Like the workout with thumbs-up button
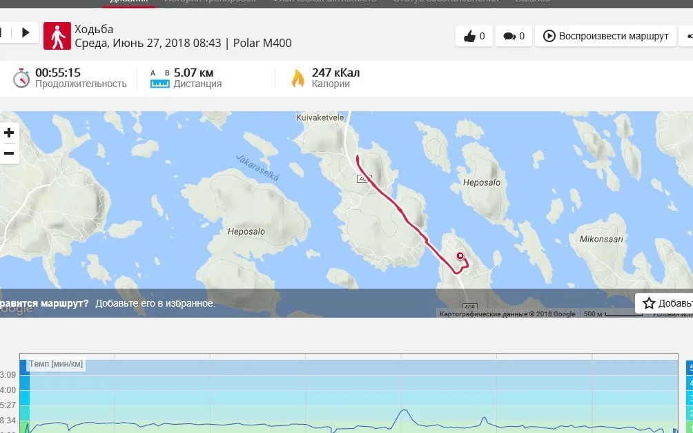 point(474,36)
